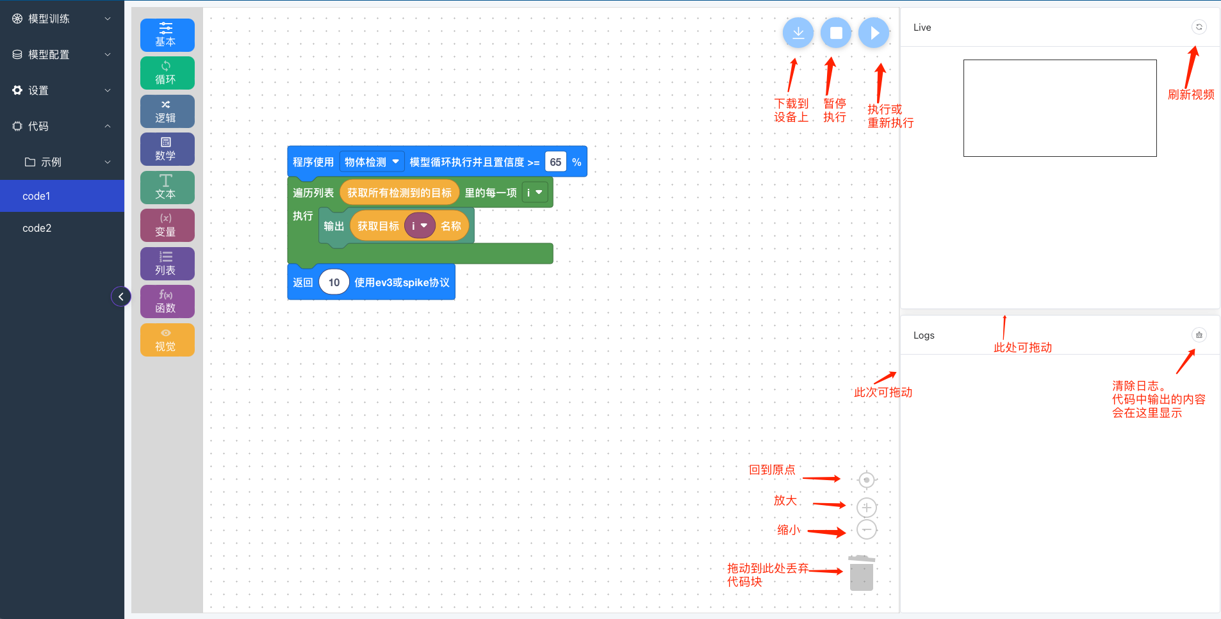1221x619 pixels.
Task: Zoom out the block workspace
Action: [x=866, y=530]
